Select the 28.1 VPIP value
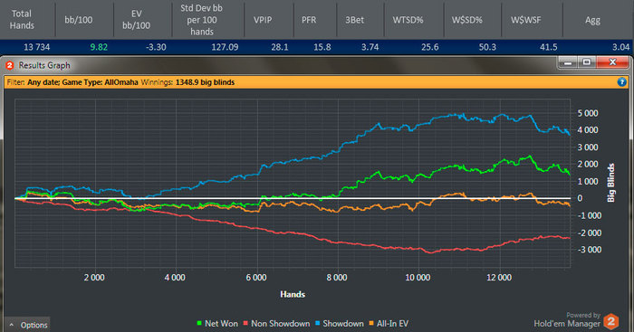Viewport: 634px width, 332px height. (x=280, y=47)
